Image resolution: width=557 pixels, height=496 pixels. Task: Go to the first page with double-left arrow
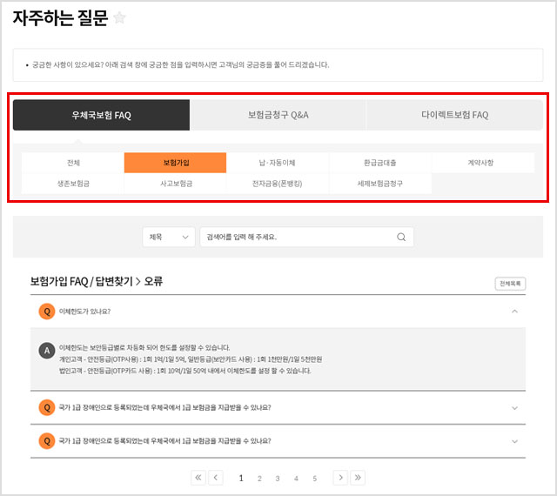[198, 478]
